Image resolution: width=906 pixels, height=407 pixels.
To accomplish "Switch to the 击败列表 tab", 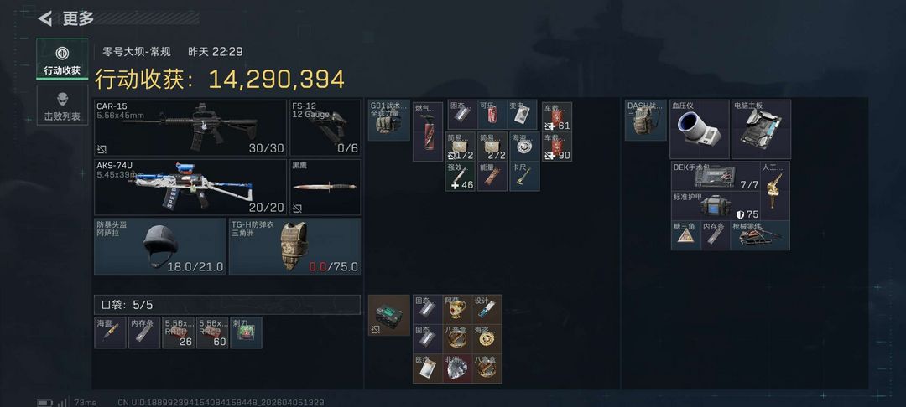I will 62,106.
